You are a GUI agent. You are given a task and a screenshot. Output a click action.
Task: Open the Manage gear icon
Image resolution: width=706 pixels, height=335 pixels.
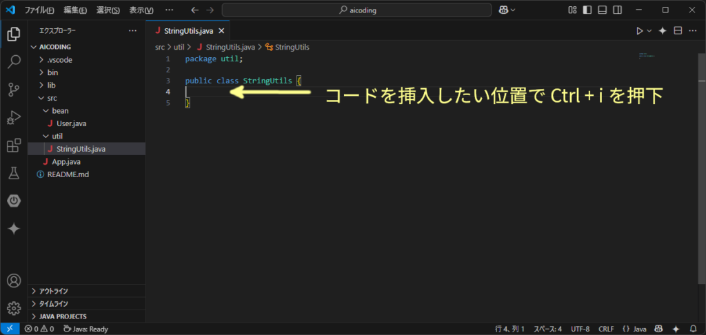14,308
